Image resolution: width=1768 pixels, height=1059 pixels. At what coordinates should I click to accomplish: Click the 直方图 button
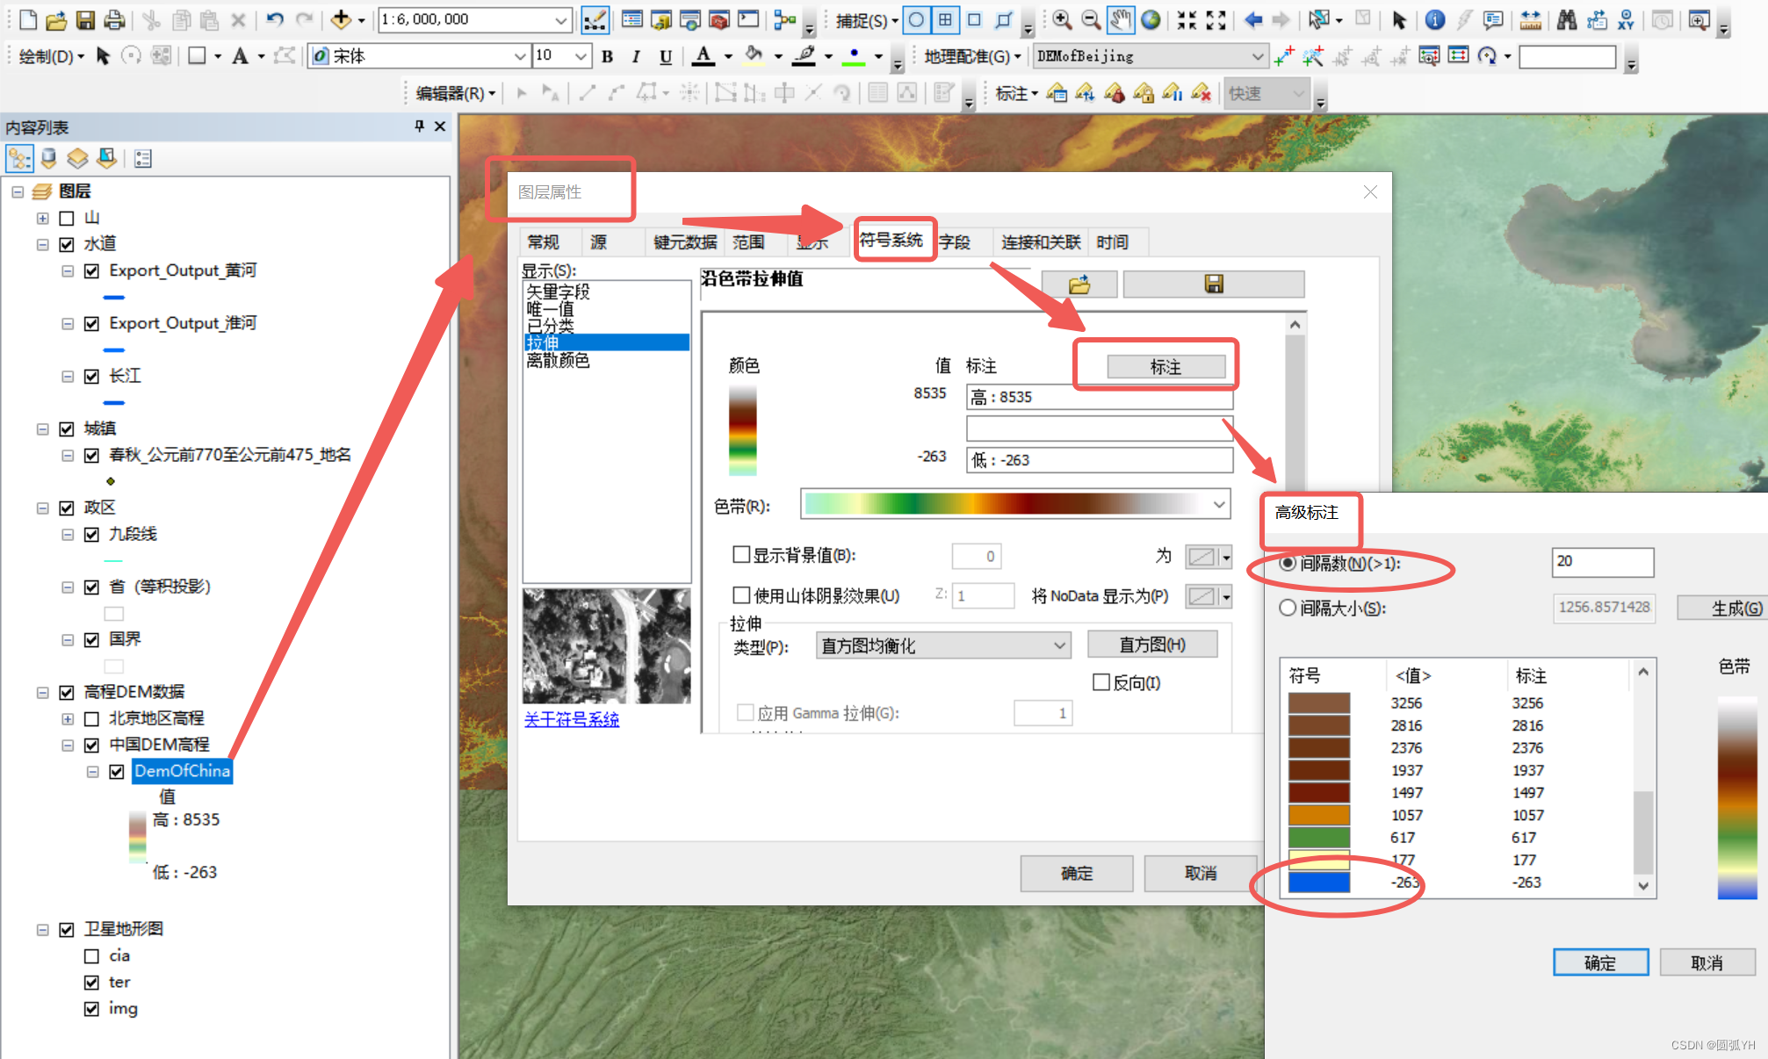[x=1151, y=645]
